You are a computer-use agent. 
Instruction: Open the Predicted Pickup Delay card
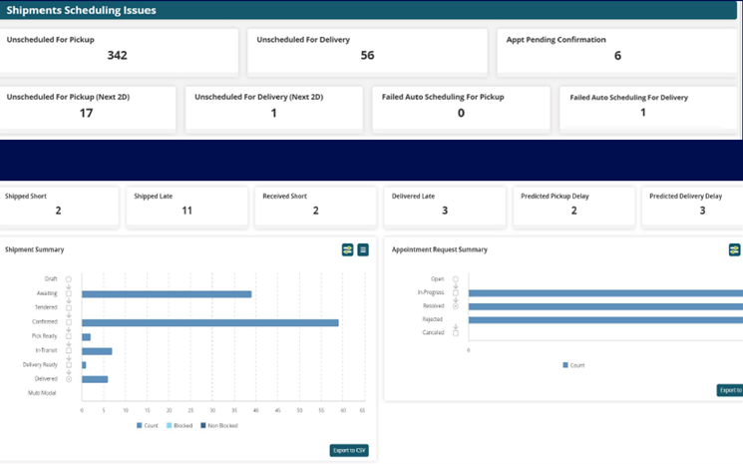pyautogui.click(x=573, y=207)
